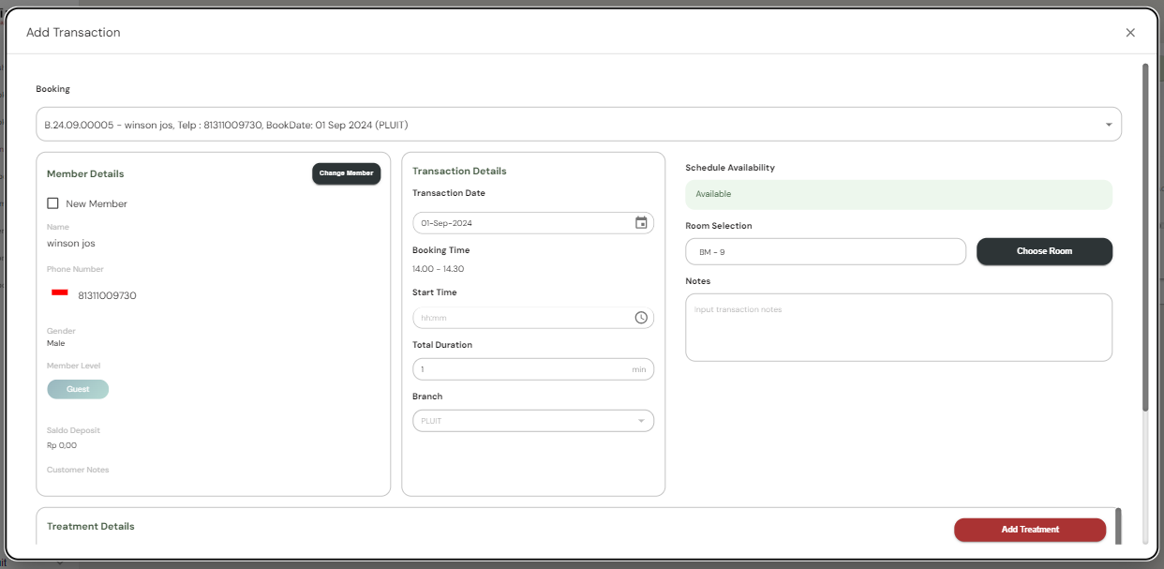Open the Branch dropdown showing PLUIT
Viewport: 1164px width, 569px height.
532,421
